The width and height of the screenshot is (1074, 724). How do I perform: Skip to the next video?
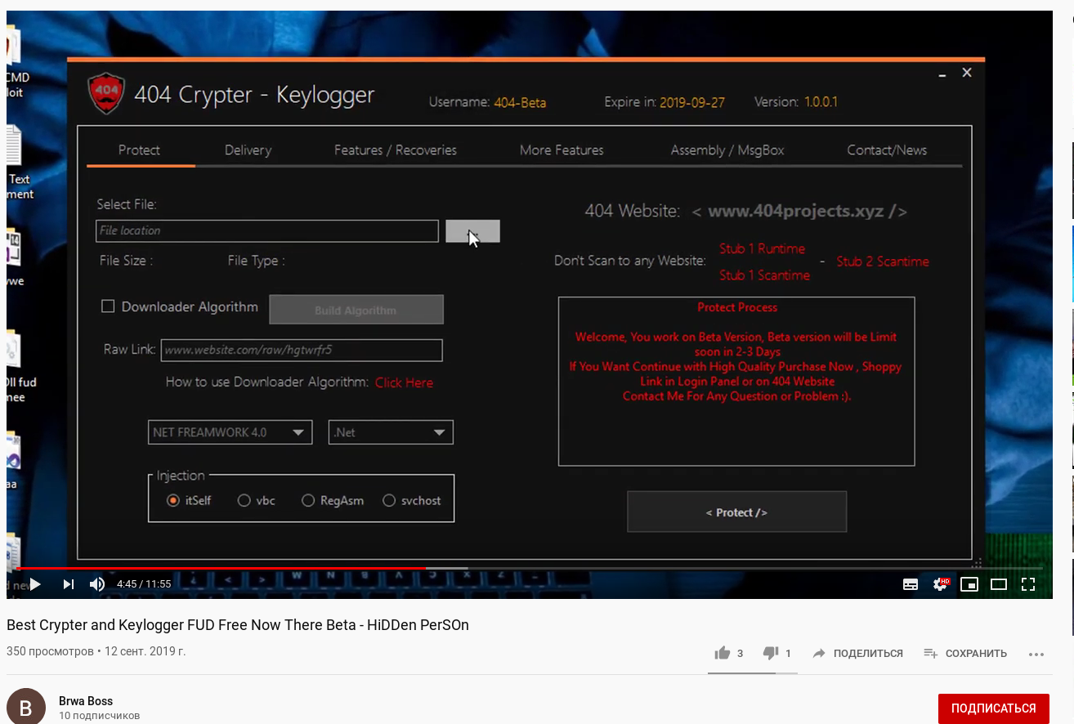[69, 583]
